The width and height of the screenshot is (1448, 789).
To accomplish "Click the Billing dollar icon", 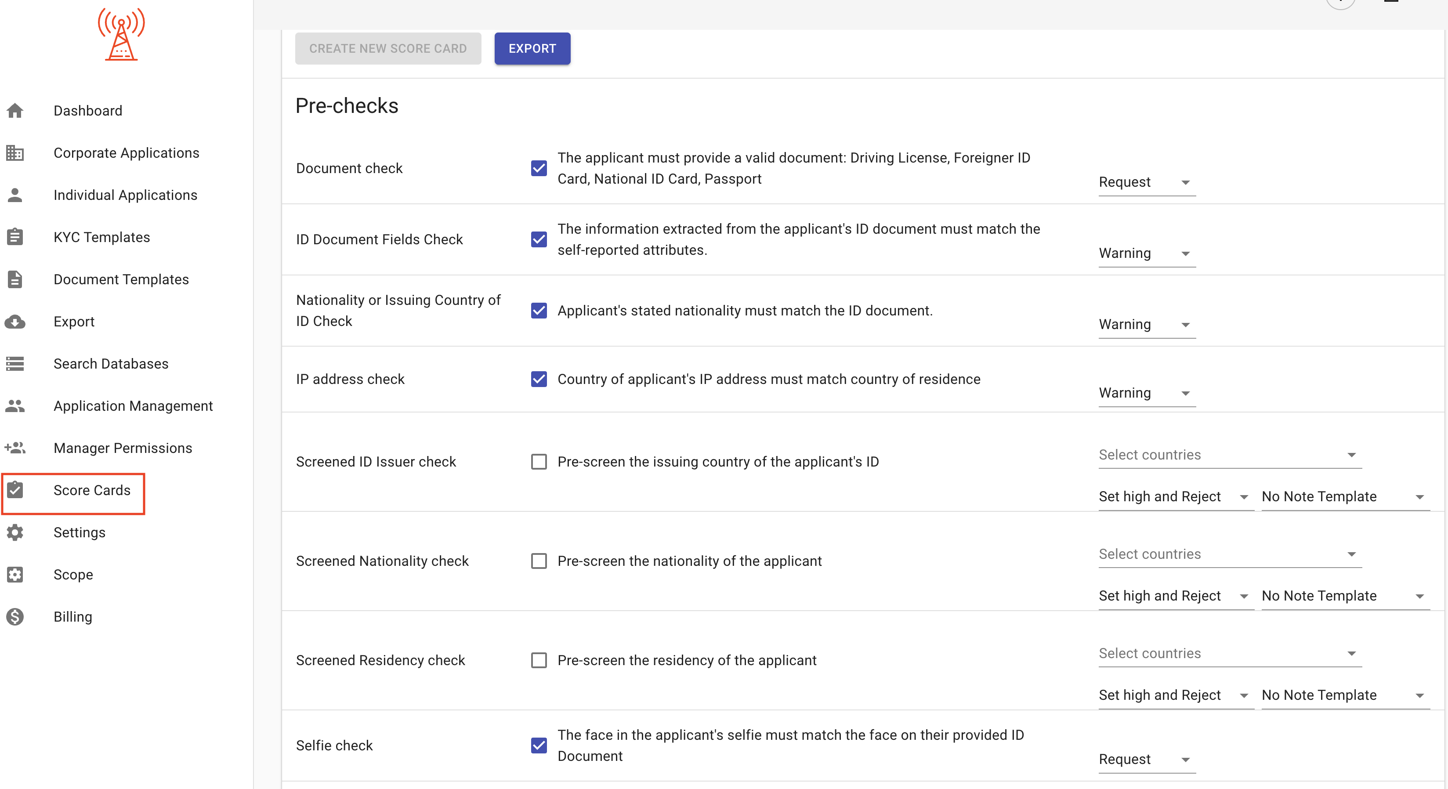I will coord(15,616).
